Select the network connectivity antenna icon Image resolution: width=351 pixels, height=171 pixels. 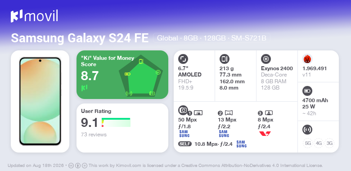tap(307, 130)
